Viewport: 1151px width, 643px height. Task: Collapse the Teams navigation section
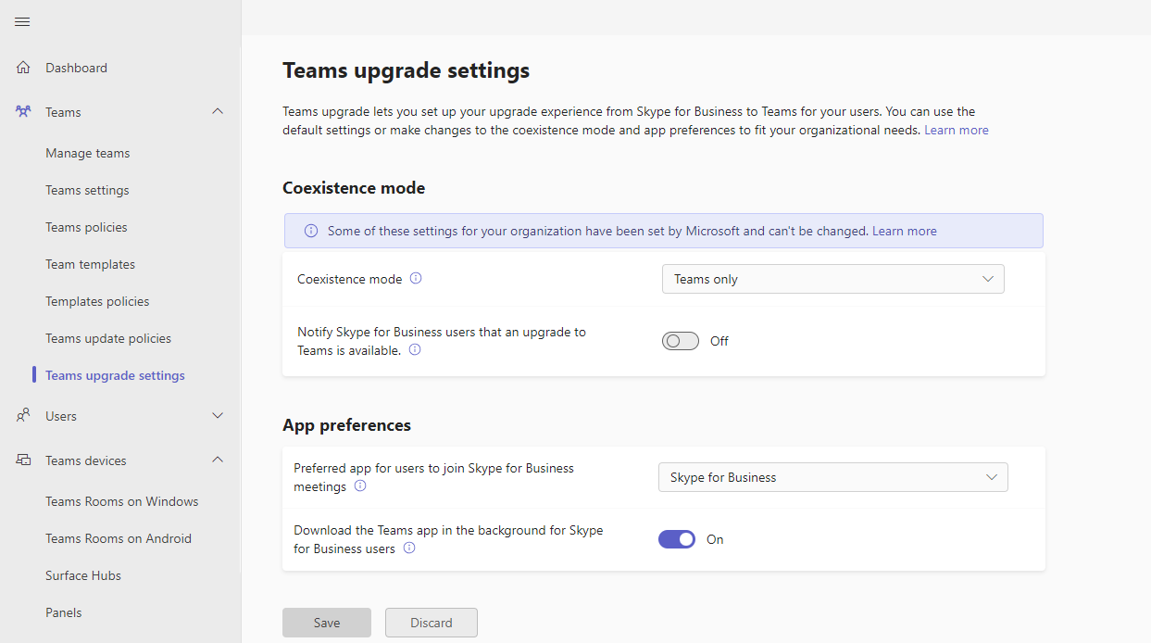(218, 112)
